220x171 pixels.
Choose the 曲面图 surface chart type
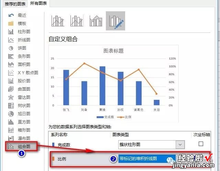click(19, 89)
